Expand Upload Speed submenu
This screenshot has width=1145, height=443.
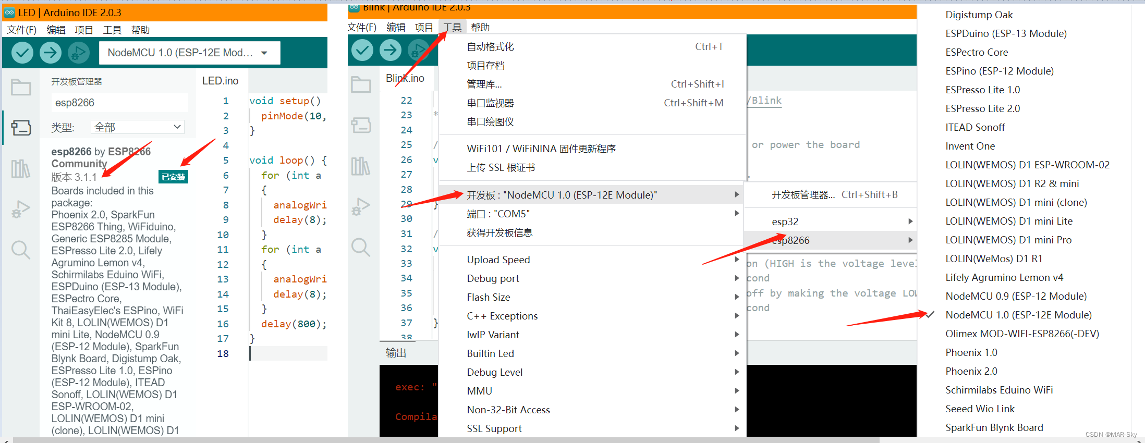tap(593, 260)
